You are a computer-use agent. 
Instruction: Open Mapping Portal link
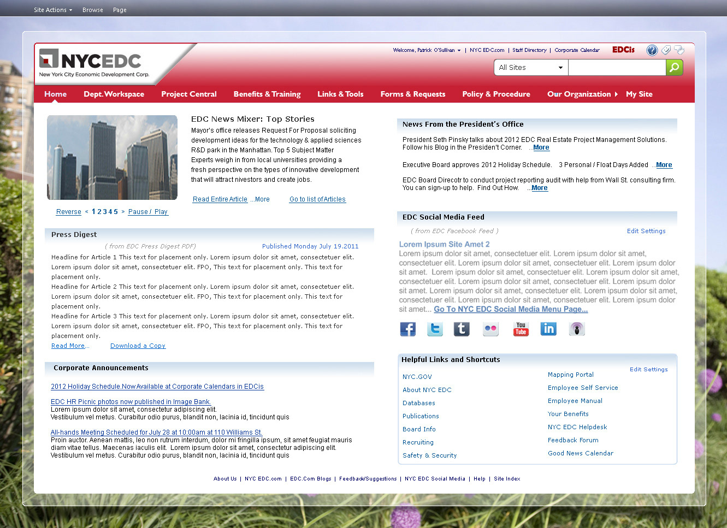(x=571, y=375)
